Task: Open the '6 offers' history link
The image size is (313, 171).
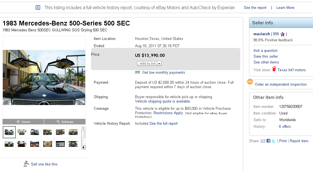Action: coord(285,126)
